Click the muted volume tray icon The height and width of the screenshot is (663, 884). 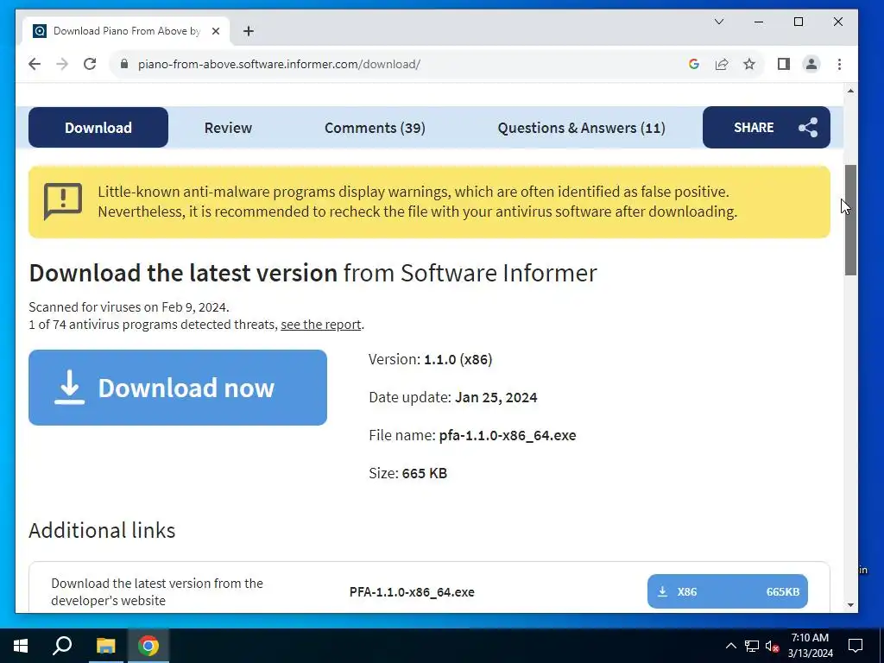[x=772, y=646]
